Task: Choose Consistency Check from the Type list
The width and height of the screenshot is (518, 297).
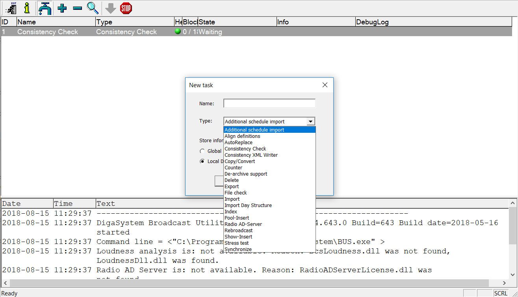Action: pos(245,149)
